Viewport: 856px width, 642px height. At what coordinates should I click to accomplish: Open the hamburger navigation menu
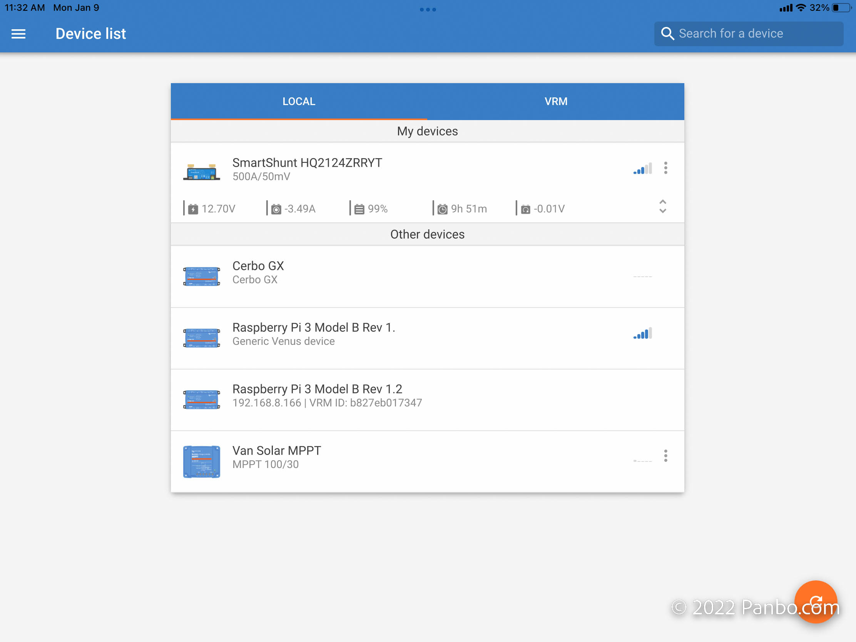tap(18, 33)
